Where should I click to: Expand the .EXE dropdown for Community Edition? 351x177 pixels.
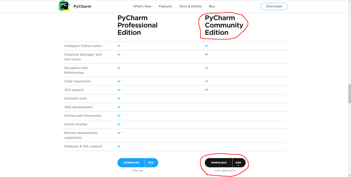pos(238,163)
